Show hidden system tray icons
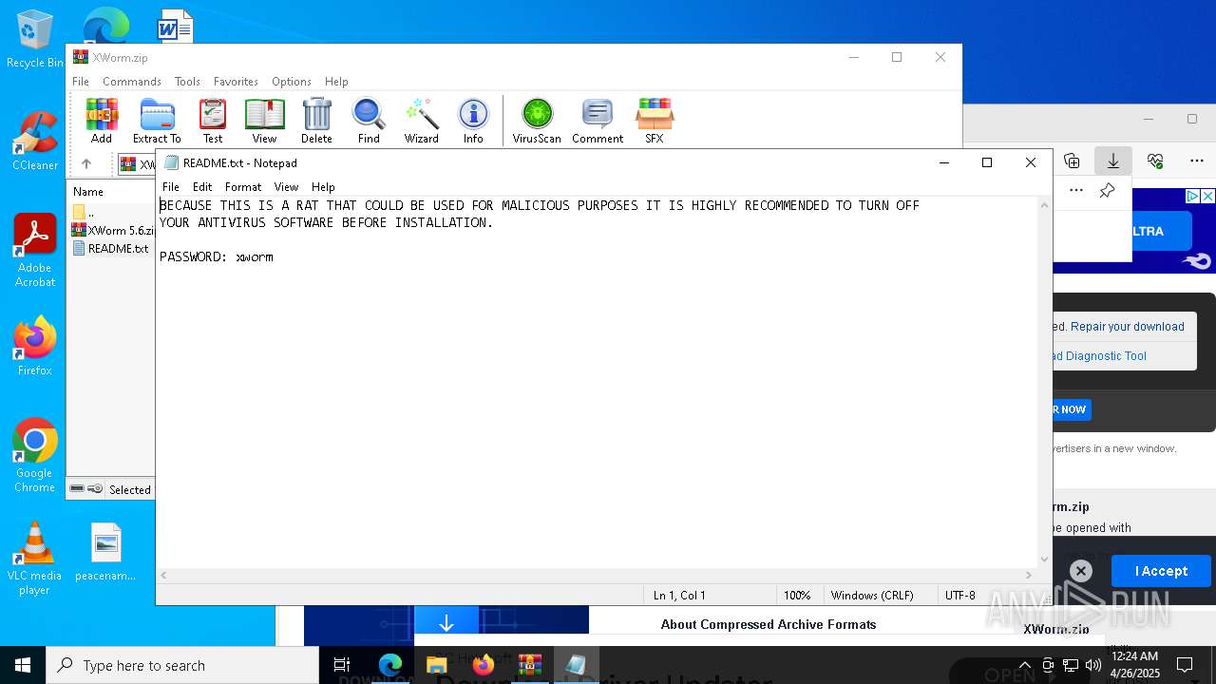Image resolution: width=1216 pixels, height=684 pixels. coord(1024,665)
